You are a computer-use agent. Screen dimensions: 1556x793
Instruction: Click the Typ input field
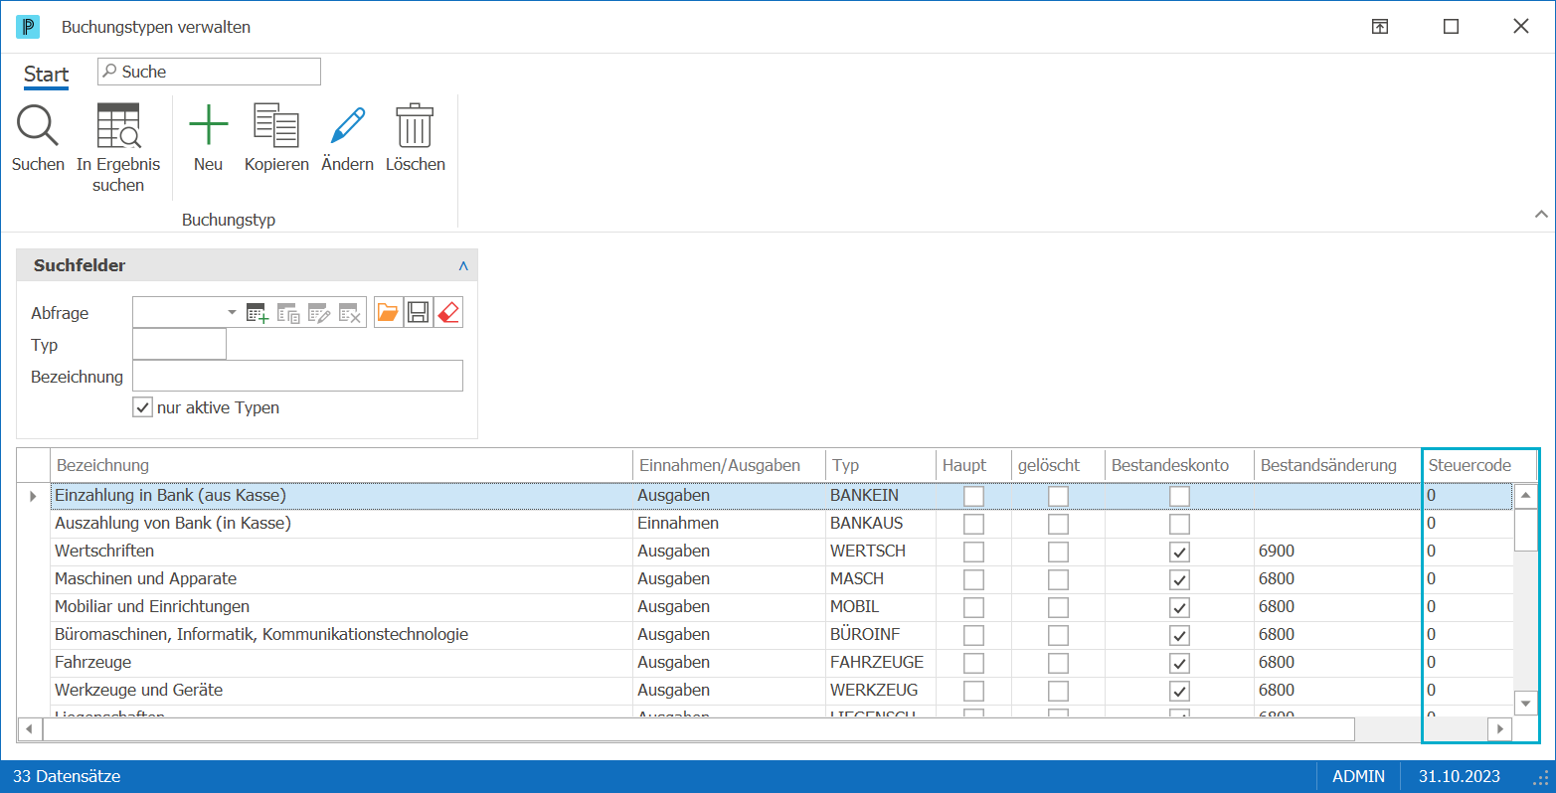(179, 345)
